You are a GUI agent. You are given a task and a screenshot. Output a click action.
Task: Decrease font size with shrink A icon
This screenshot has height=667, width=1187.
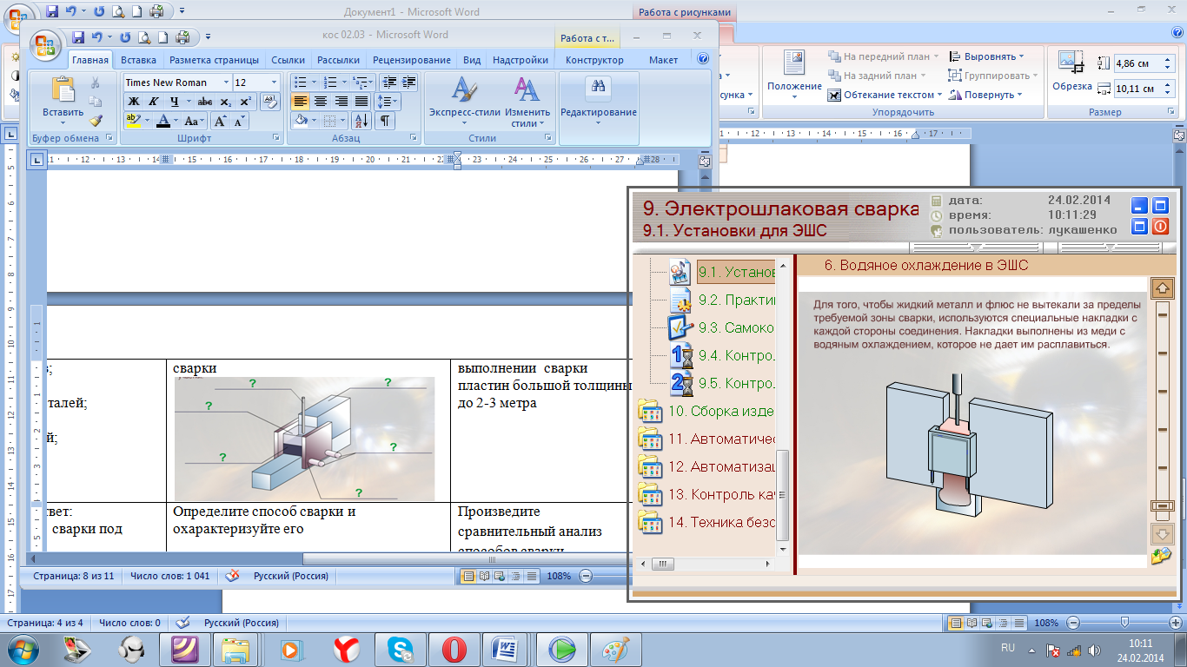(x=240, y=121)
